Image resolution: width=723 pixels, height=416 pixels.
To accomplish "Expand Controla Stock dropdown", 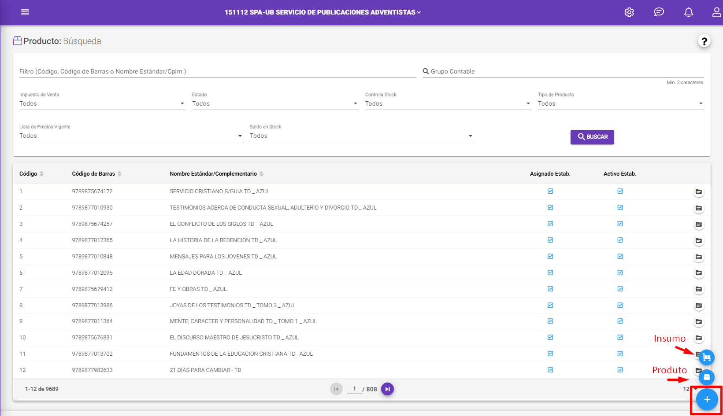I will point(448,104).
